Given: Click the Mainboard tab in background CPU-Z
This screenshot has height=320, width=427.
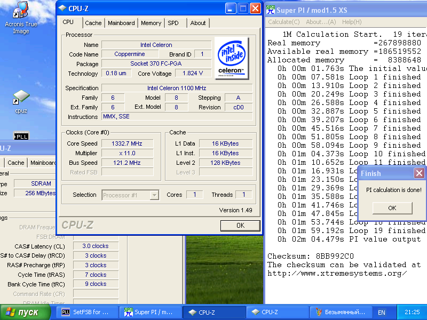Looking at the screenshot, I should point(42,163).
